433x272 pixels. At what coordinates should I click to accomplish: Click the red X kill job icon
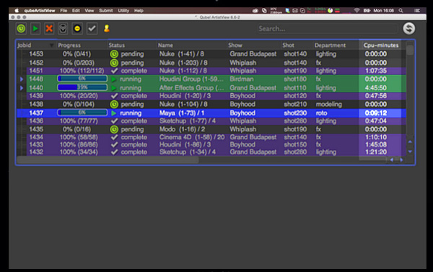pyautogui.click(x=49, y=28)
